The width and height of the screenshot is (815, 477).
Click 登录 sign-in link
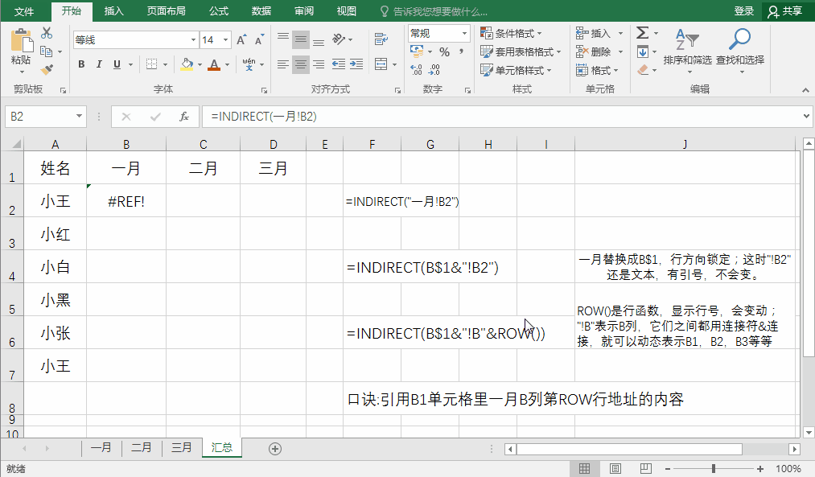743,11
